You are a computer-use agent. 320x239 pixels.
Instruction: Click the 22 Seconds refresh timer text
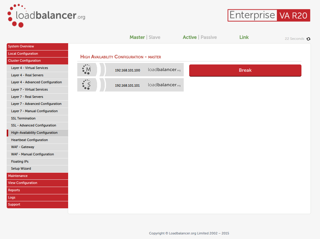294,39
